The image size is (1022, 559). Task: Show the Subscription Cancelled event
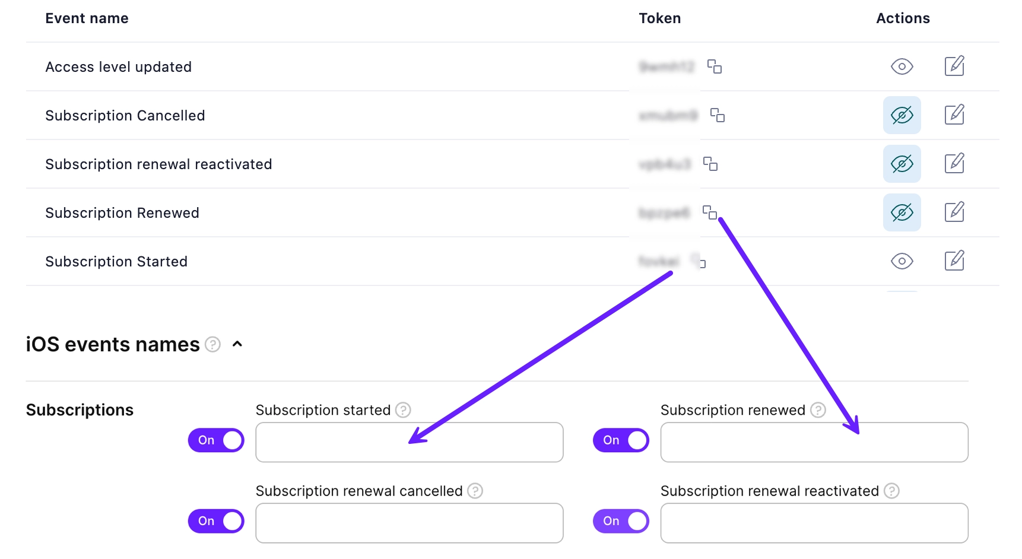[902, 115]
